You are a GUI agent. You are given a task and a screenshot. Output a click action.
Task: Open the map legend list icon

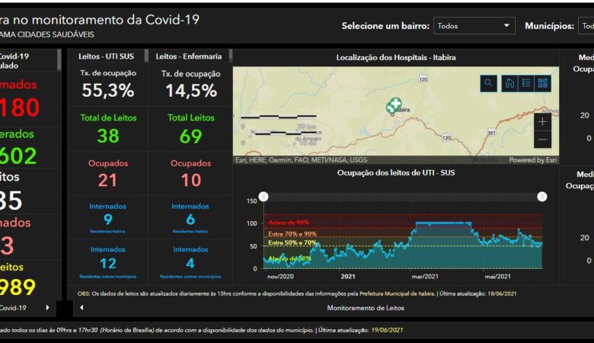(526, 84)
